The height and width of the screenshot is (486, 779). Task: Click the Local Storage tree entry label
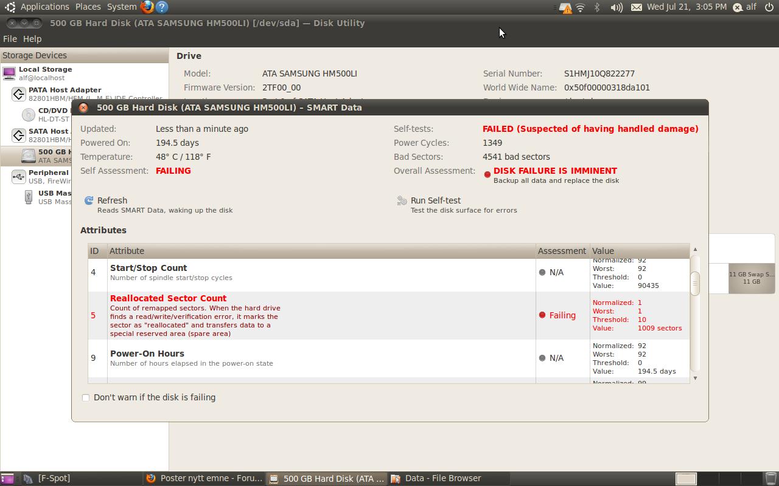click(x=45, y=69)
